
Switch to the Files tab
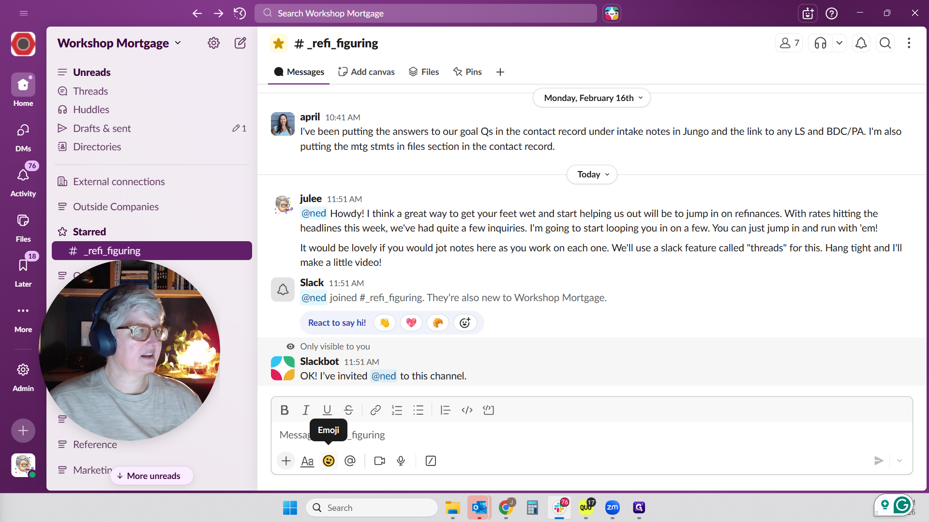[424, 72]
